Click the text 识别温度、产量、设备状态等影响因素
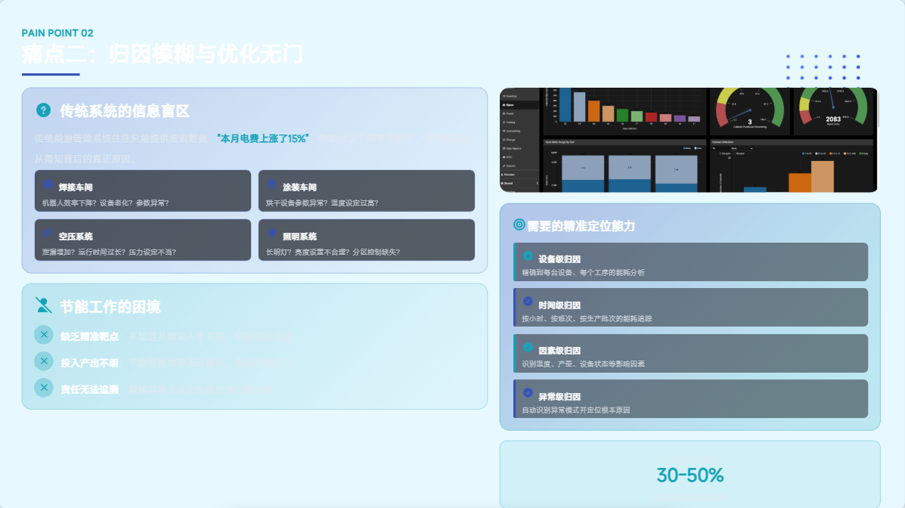 (583, 364)
